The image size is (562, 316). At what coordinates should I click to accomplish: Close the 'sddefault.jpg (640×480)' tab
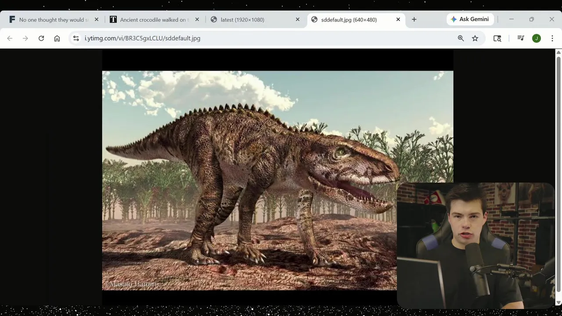pyautogui.click(x=398, y=19)
